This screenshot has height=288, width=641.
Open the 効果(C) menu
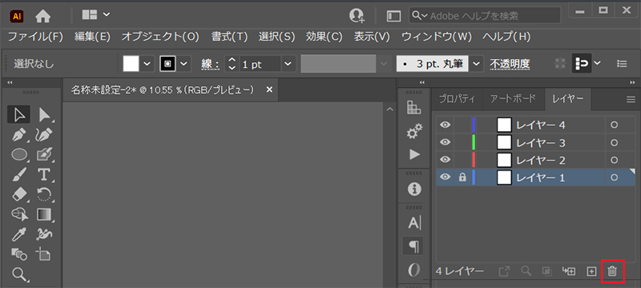pos(324,37)
